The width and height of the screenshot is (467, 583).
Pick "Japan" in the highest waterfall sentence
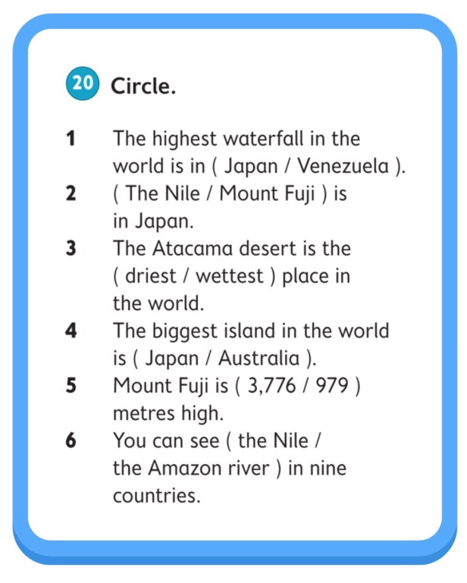pos(252,166)
